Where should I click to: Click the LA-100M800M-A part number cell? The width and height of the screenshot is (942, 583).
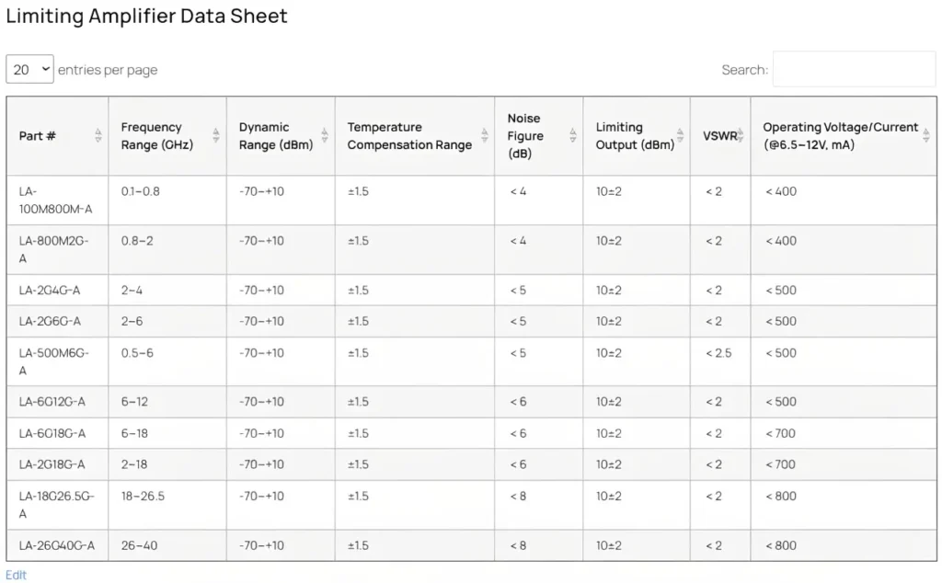pos(56,200)
